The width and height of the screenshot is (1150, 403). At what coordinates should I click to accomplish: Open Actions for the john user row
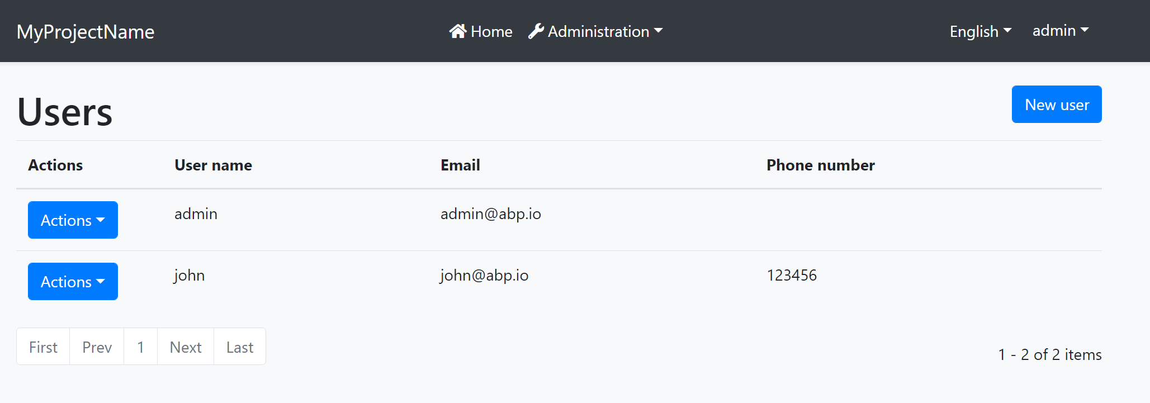coord(72,282)
